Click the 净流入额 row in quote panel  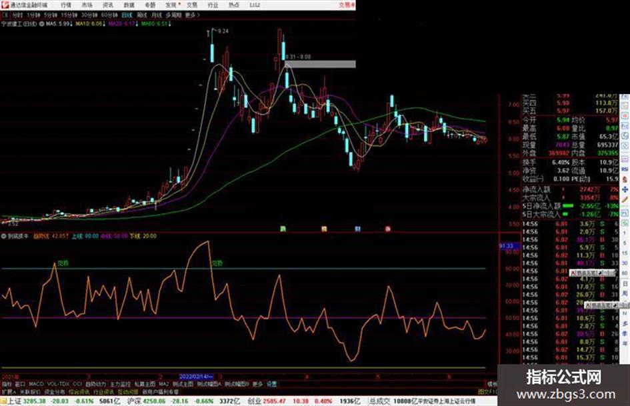(x=571, y=189)
